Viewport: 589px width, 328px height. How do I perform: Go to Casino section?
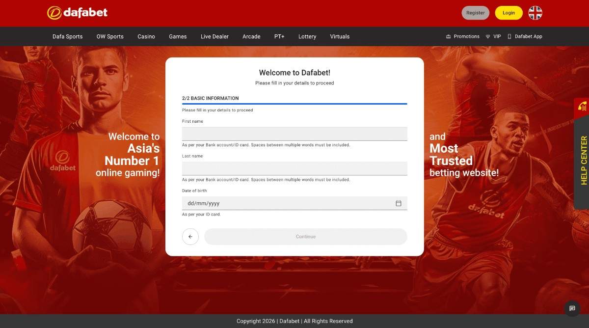[146, 36]
